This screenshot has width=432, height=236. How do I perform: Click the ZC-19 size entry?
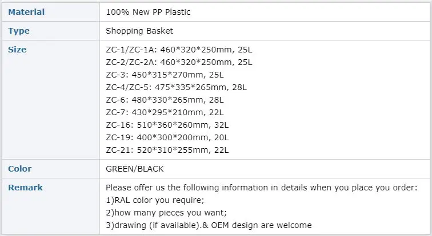(167, 137)
